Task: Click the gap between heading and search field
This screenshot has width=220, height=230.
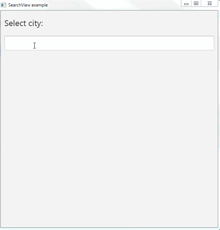Action: click(x=109, y=32)
